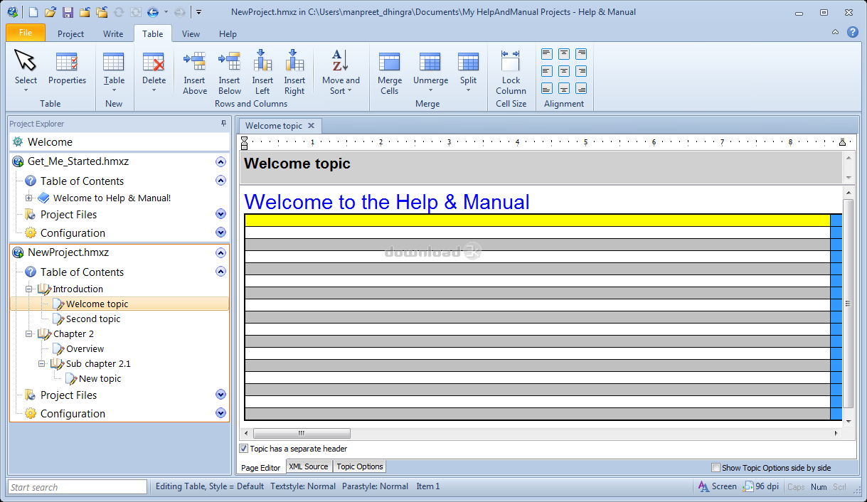This screenshot has width=867, height=502.
Task: Insert a row below using Insert Below
Action: [229, 73]
